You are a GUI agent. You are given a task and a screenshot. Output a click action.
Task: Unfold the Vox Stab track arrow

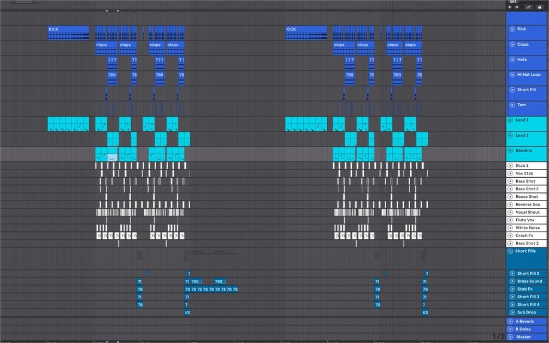(x=510, y=173)
